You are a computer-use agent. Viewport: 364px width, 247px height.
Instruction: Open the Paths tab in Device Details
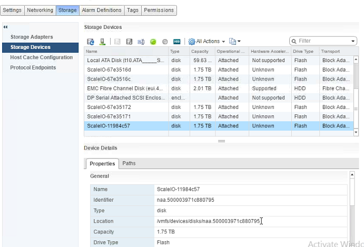click(x=129, y=163)
